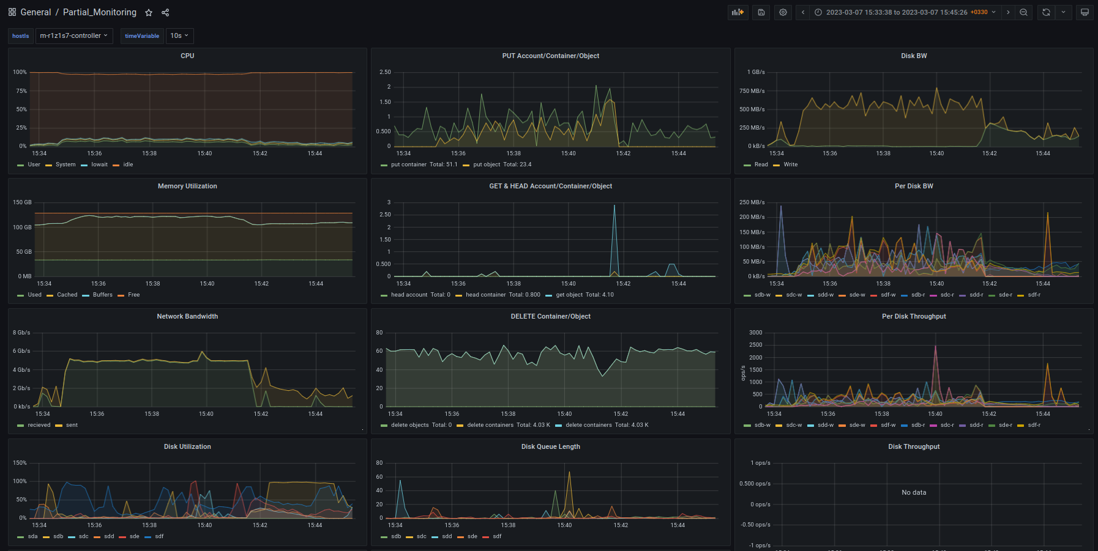
Task: Open the Disk Queue Length panel title menu
Action: click(550, 447)
